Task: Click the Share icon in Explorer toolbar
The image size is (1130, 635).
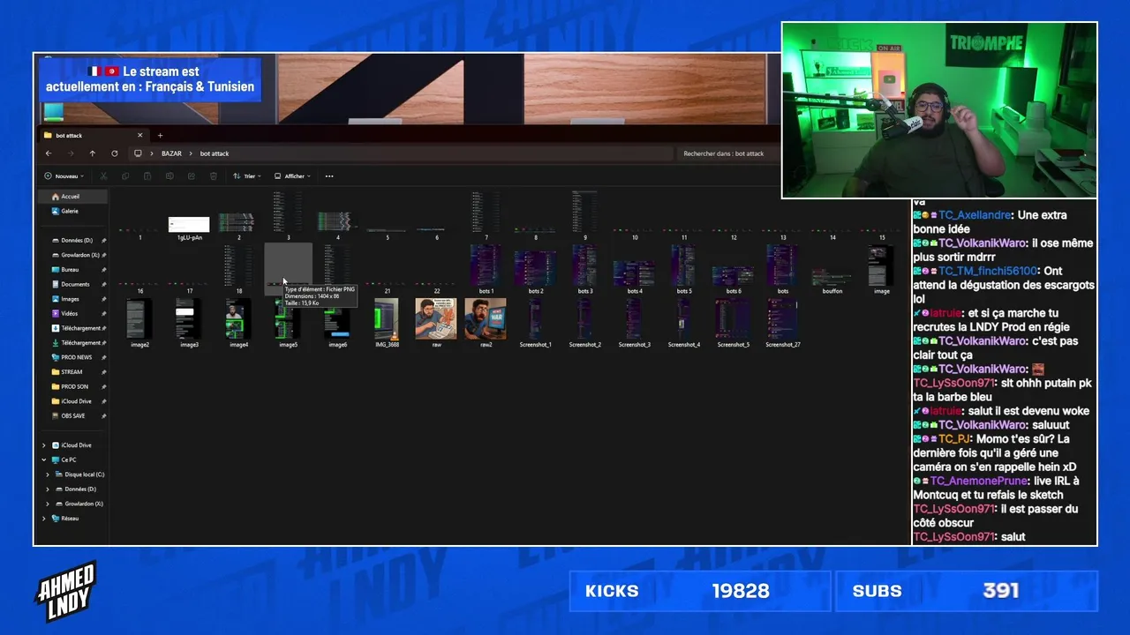Action: 192,176
